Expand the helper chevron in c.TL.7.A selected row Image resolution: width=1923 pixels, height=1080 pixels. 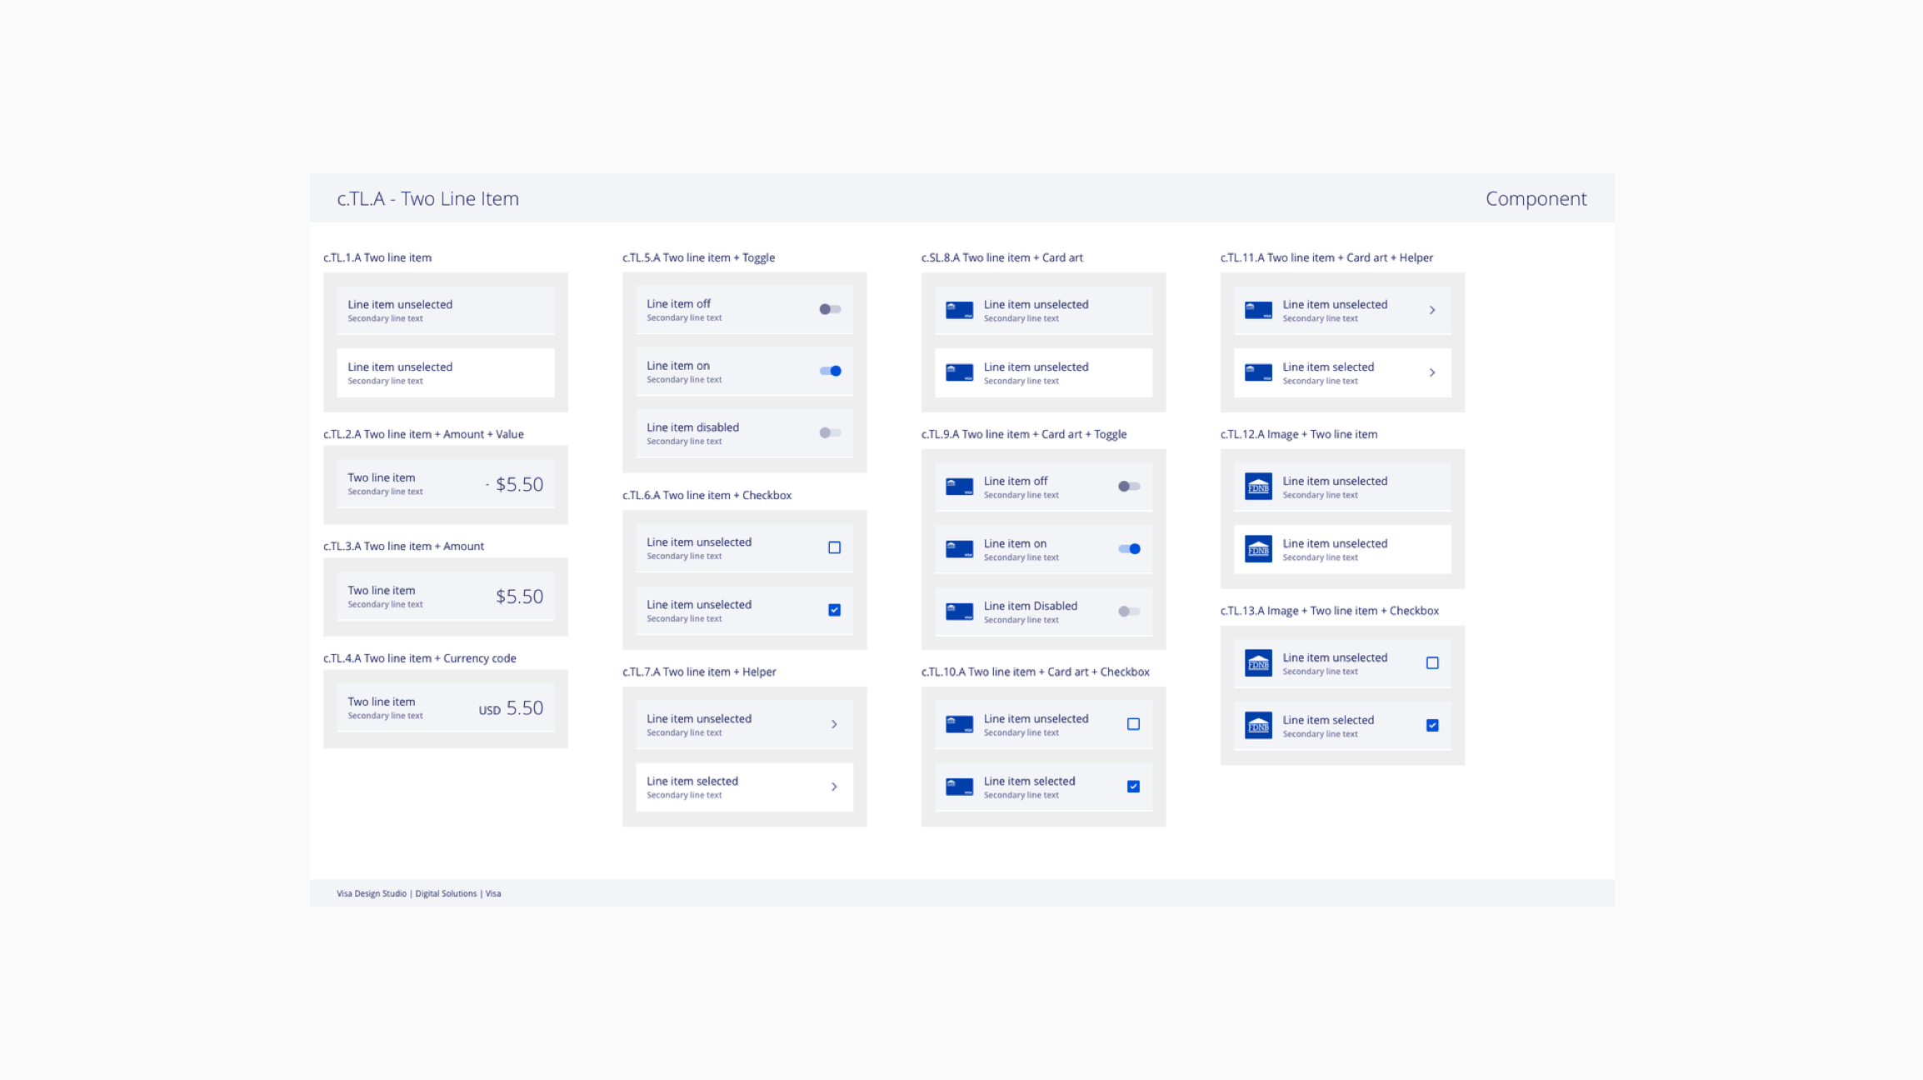[x=833, y=786]
